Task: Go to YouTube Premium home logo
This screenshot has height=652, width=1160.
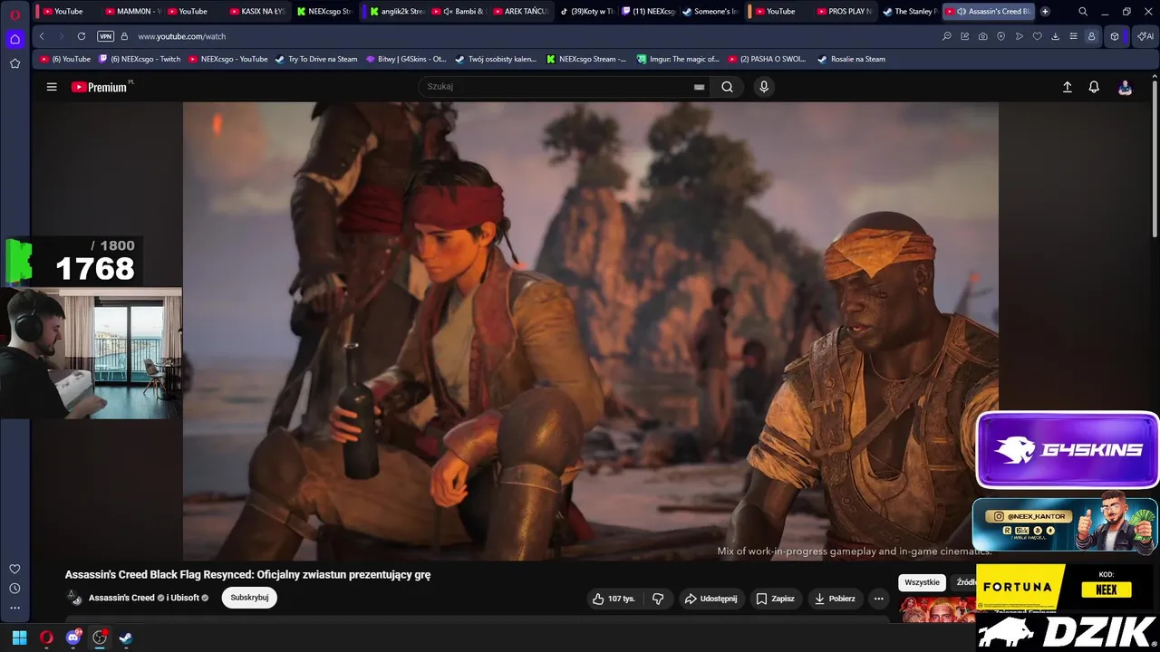Action: [x=101, y=87]
